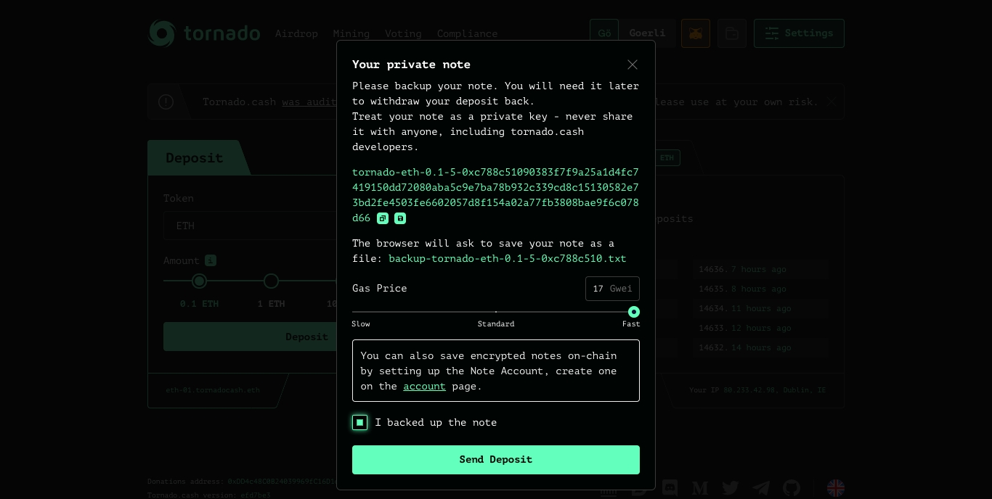Set gas price slider to Standard
Screen dimensions: 992x499
tap(496, 312)
